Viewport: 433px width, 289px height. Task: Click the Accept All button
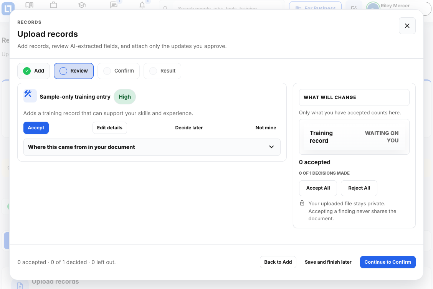[318, 188]
